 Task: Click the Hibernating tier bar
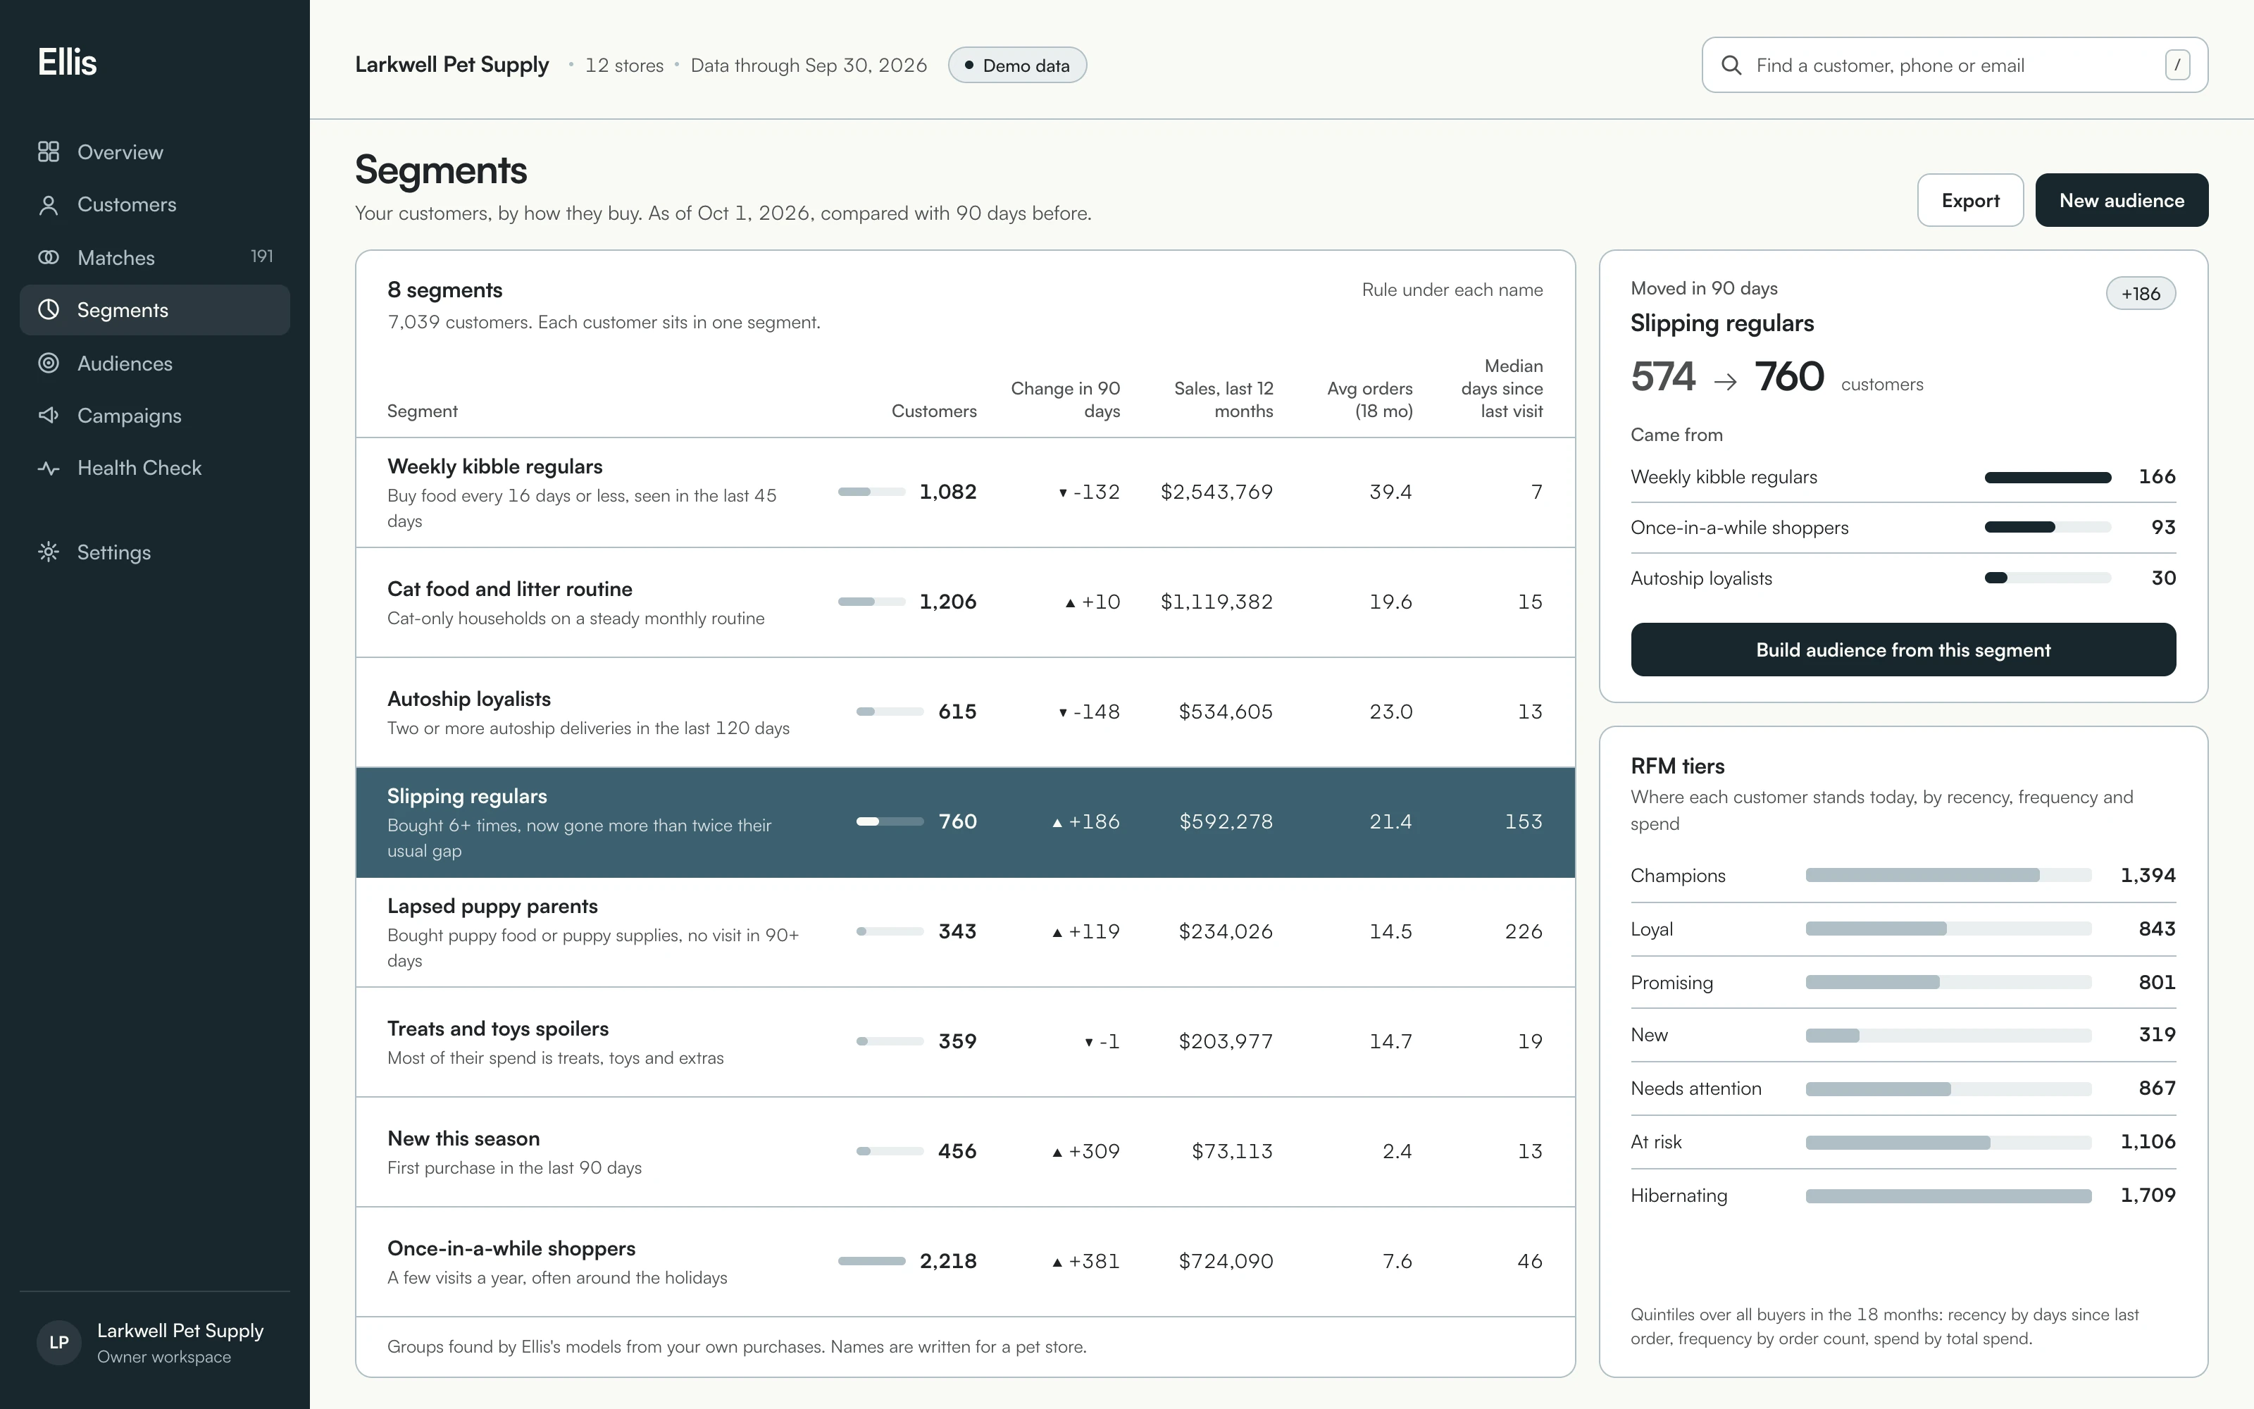1948,1196
